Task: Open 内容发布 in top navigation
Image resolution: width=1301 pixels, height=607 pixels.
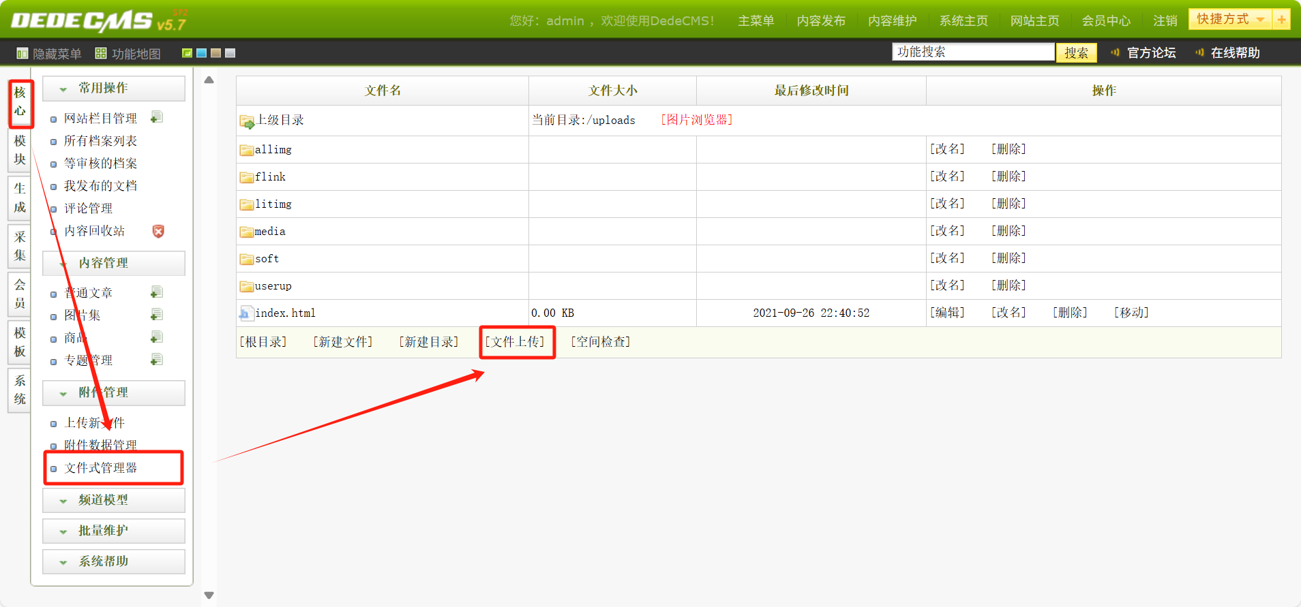Action: (821, 21)
